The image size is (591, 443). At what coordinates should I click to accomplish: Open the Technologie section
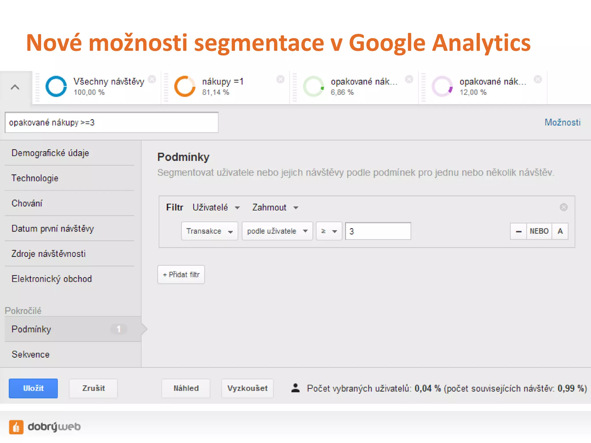point(70,178)
